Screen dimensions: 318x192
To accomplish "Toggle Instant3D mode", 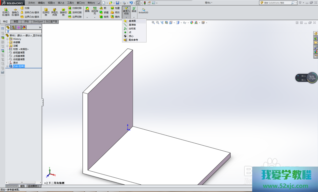I will (x=143, y=10).
